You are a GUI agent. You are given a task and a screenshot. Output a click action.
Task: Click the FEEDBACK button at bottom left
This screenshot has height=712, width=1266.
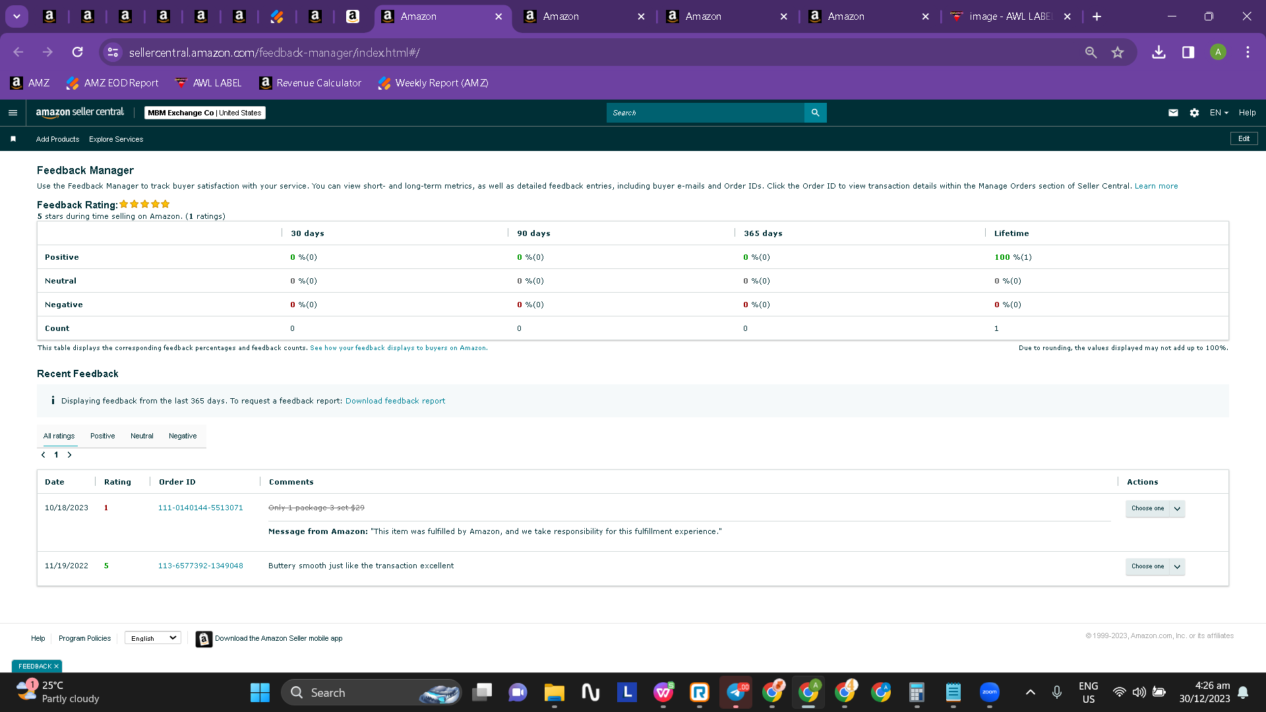37,666
